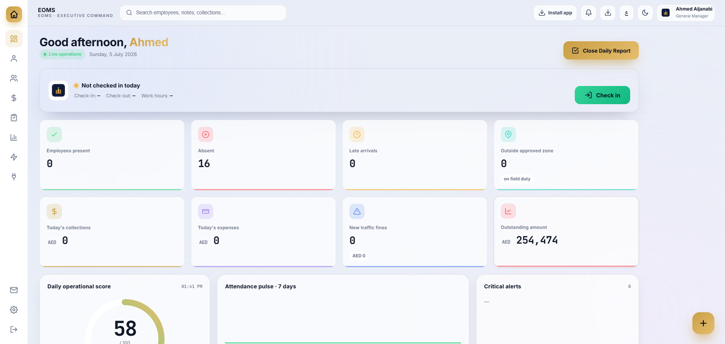
Task: Click the green Check in button
Action: (602, 95)
